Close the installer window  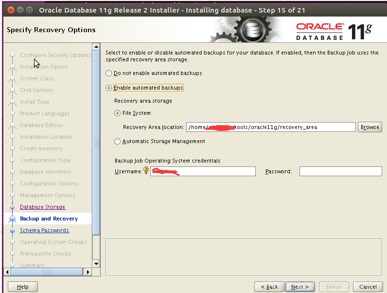coord(11,10)
